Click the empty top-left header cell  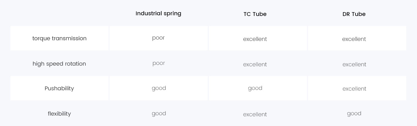tap(59, 14)
